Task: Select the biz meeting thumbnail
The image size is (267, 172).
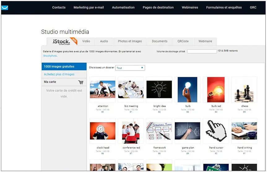Action: pyautogui.click(x=131, y=89)
